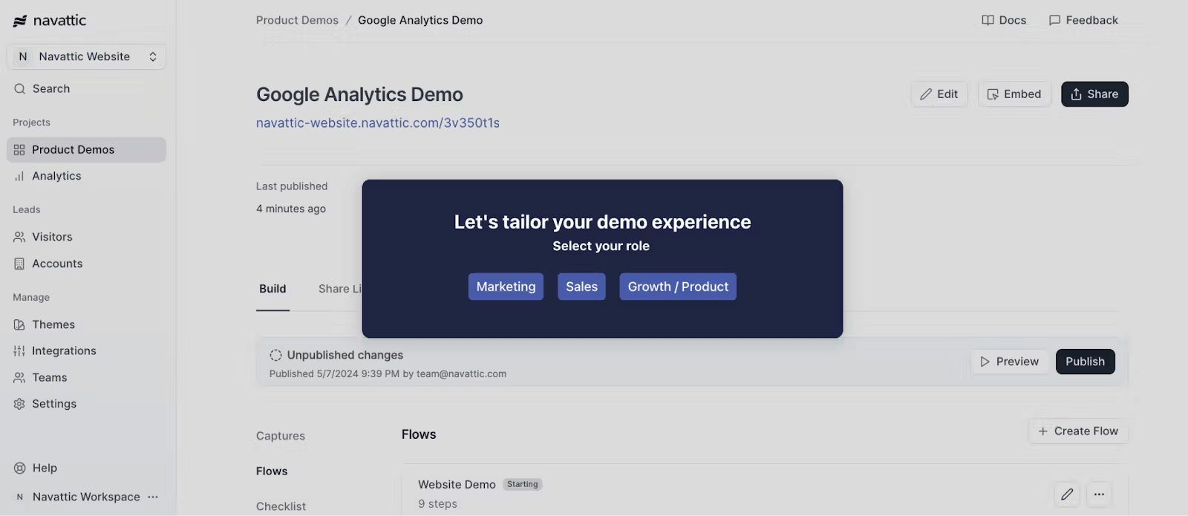Click the Accounts building icon
The image size is (1188, 516).
click(19, 264)
